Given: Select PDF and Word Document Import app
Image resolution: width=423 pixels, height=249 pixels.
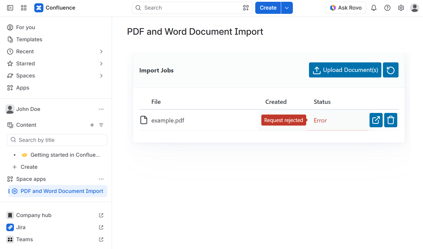Looking at the screenshot, I should click(x=58, y=191).
